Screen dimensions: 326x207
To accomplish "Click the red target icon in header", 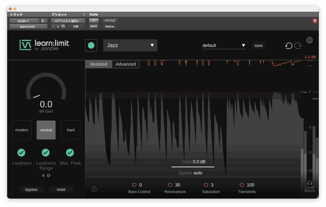I will [315, 21].
